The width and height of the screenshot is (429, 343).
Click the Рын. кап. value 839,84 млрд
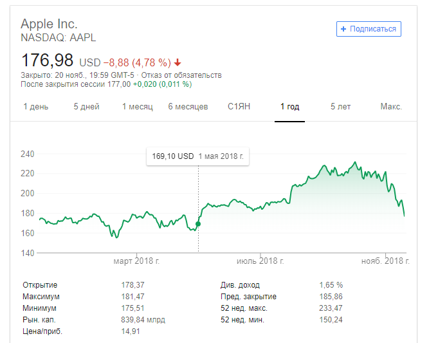click(x=143, y=320)
